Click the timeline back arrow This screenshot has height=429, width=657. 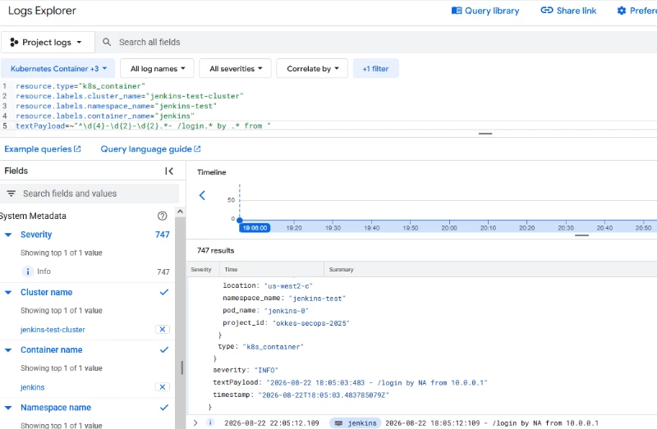(x=202, y=195)
